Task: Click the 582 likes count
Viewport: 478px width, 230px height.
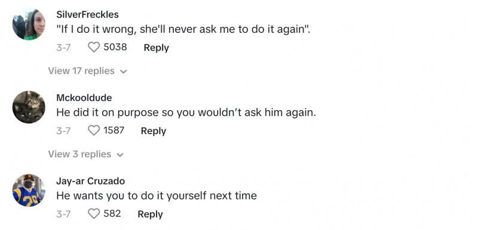Action: (112, 213)
